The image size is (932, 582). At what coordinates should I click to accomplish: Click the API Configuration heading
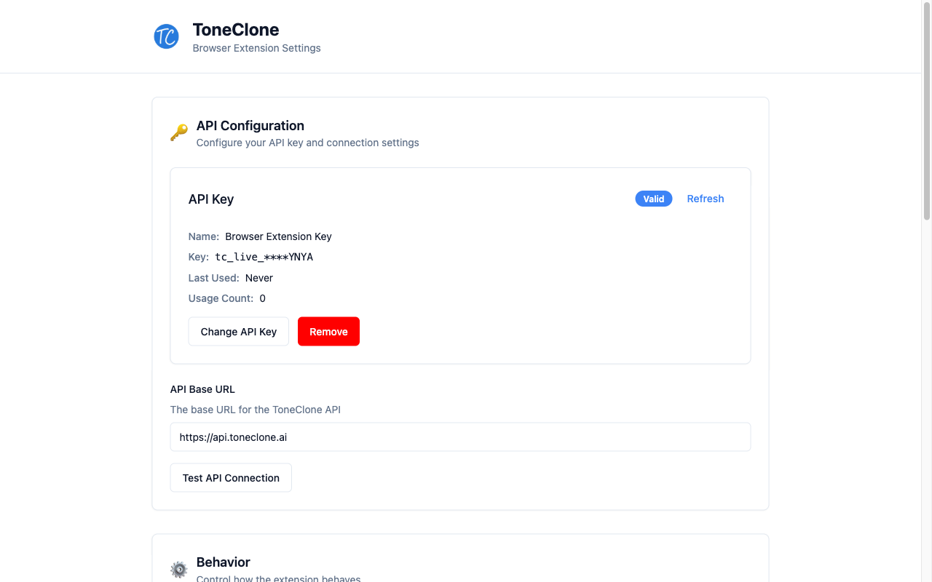(250, 126)
